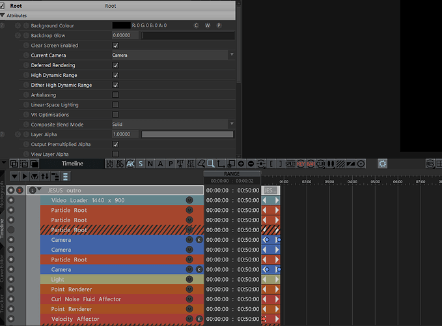This screenshot has width=442, height=326.
Task: Click the Backdrop Glow value field
Action: click(125, 36)
